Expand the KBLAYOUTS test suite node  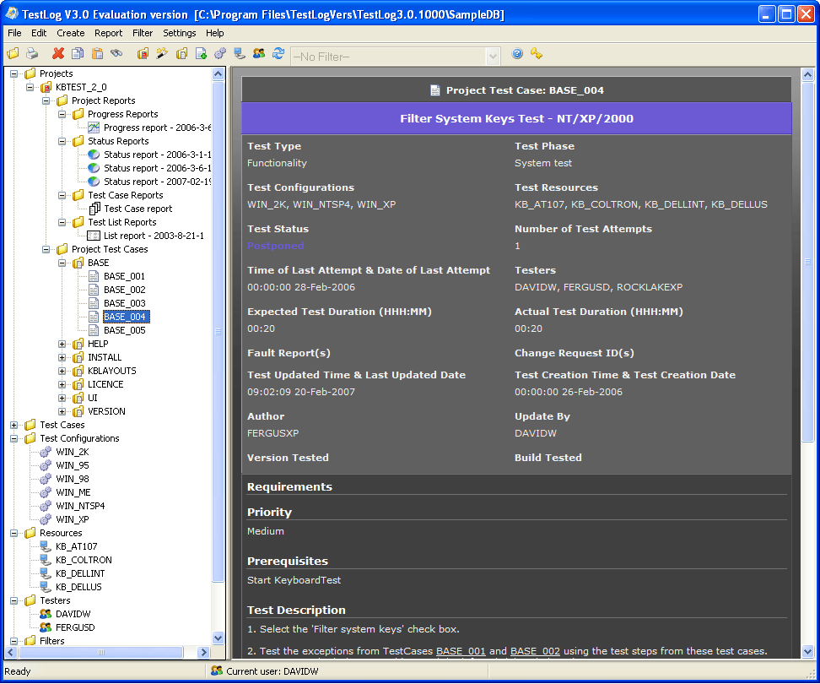tap(62, 371)
